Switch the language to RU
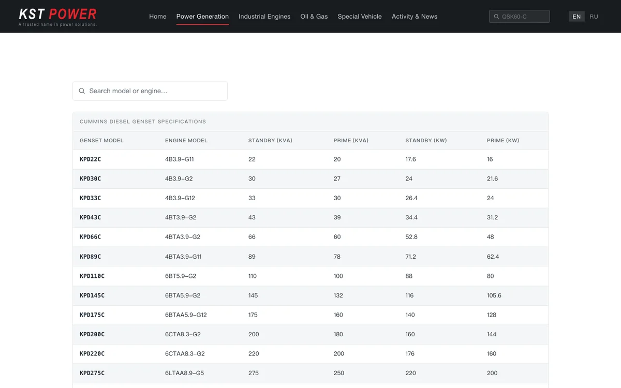Image resolution: width=621 pixels, height=388 pixels. click(594, 17)
